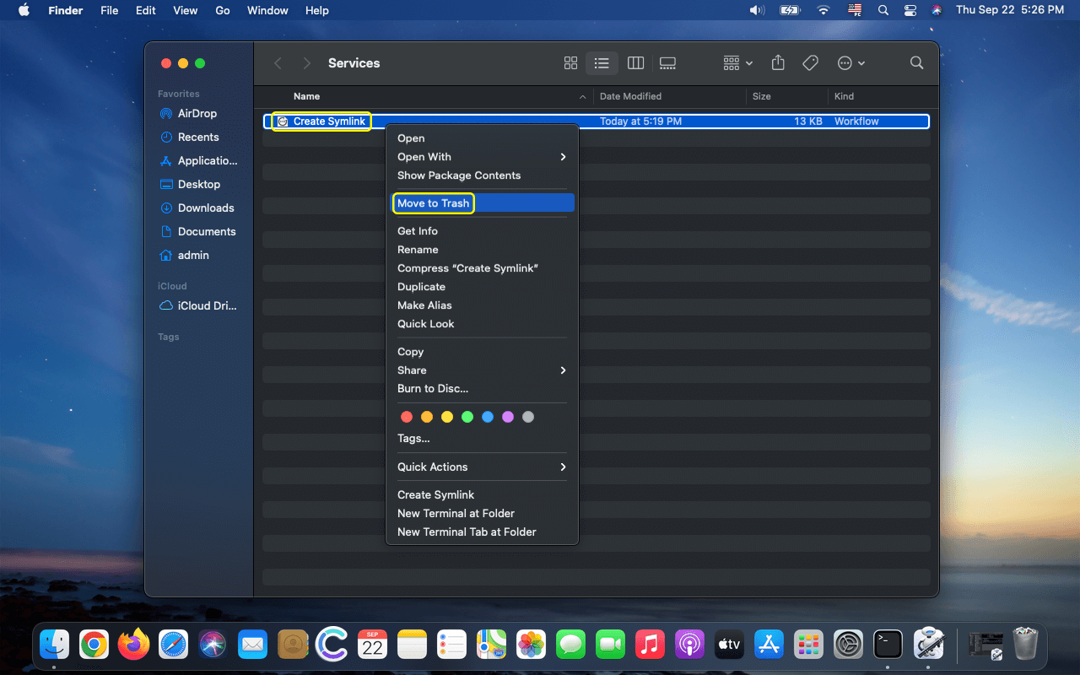Image resolution: width=1080 pixels, height=675 pixels.
Task: Apply the blue tag color
Action: 488,416
